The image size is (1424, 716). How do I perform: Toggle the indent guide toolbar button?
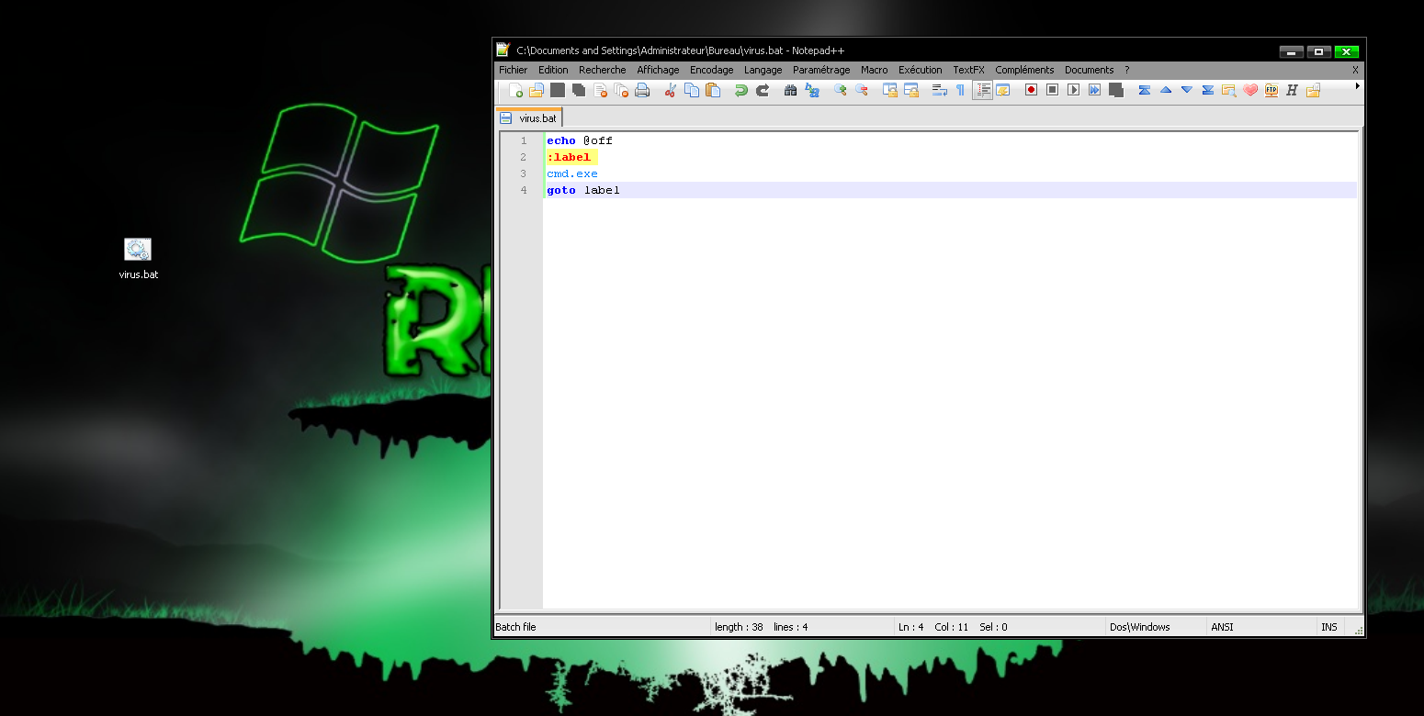pos(983,90)
